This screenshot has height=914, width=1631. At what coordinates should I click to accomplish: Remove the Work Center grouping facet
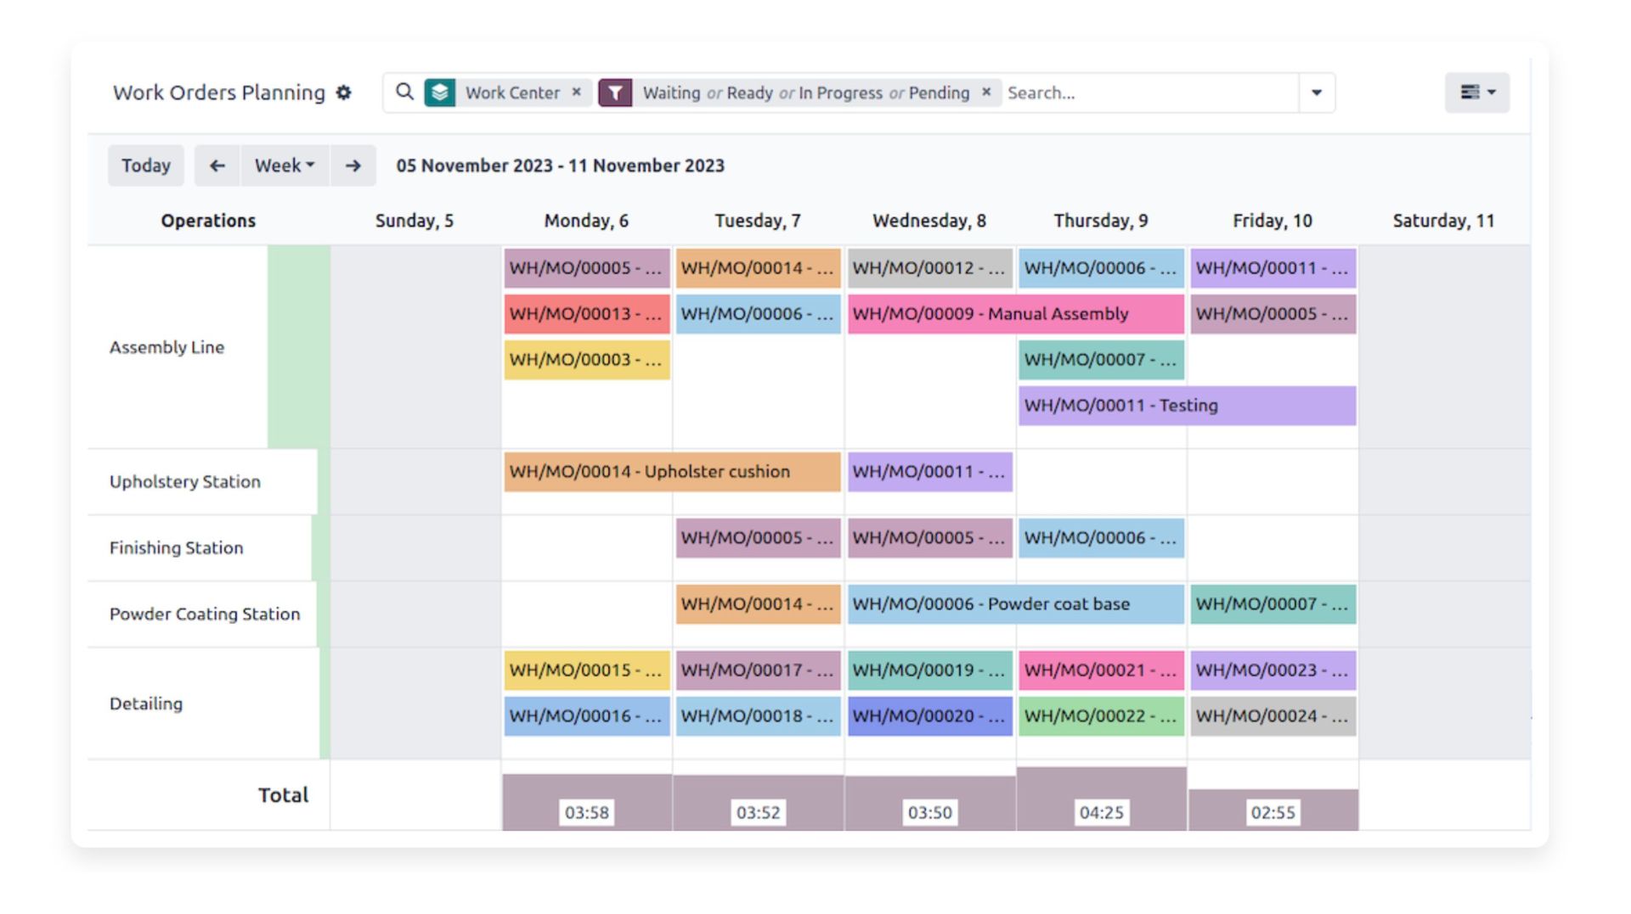pos(577,92)
